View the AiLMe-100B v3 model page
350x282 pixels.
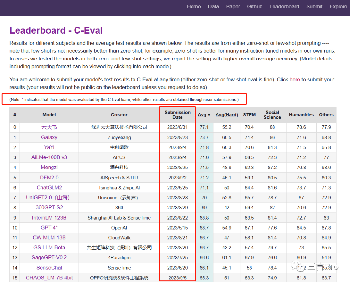(49, 157)
